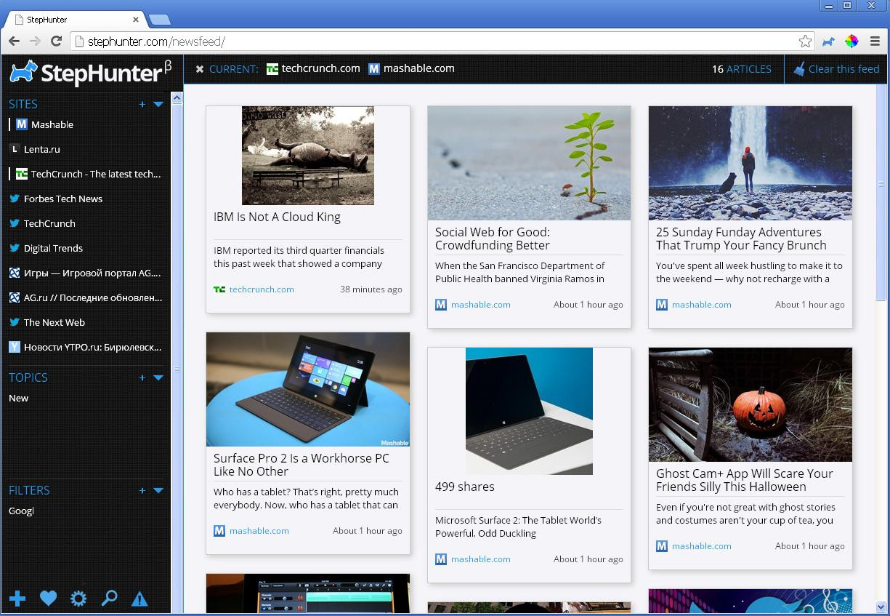Click the 38 minutes ago timestamp
This screenshot has width=890, height=616.
371,289
